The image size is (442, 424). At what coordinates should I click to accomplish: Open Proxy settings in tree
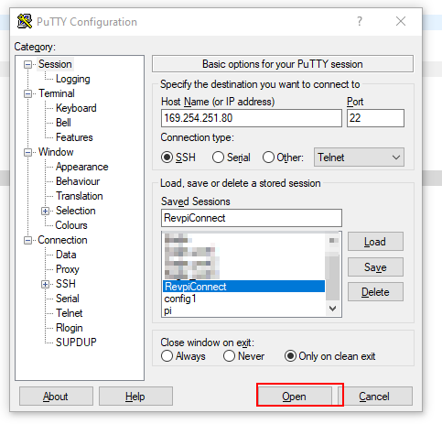[x=68, y=269]
